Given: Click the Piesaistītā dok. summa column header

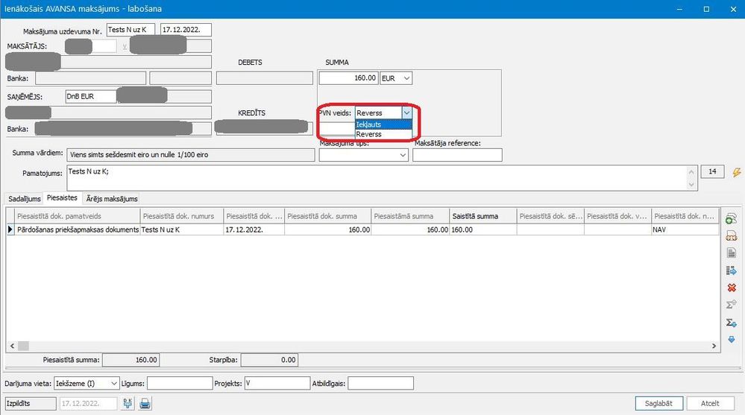Looking at the screenshot, I should pyautogui.click(x=327, y=216).
